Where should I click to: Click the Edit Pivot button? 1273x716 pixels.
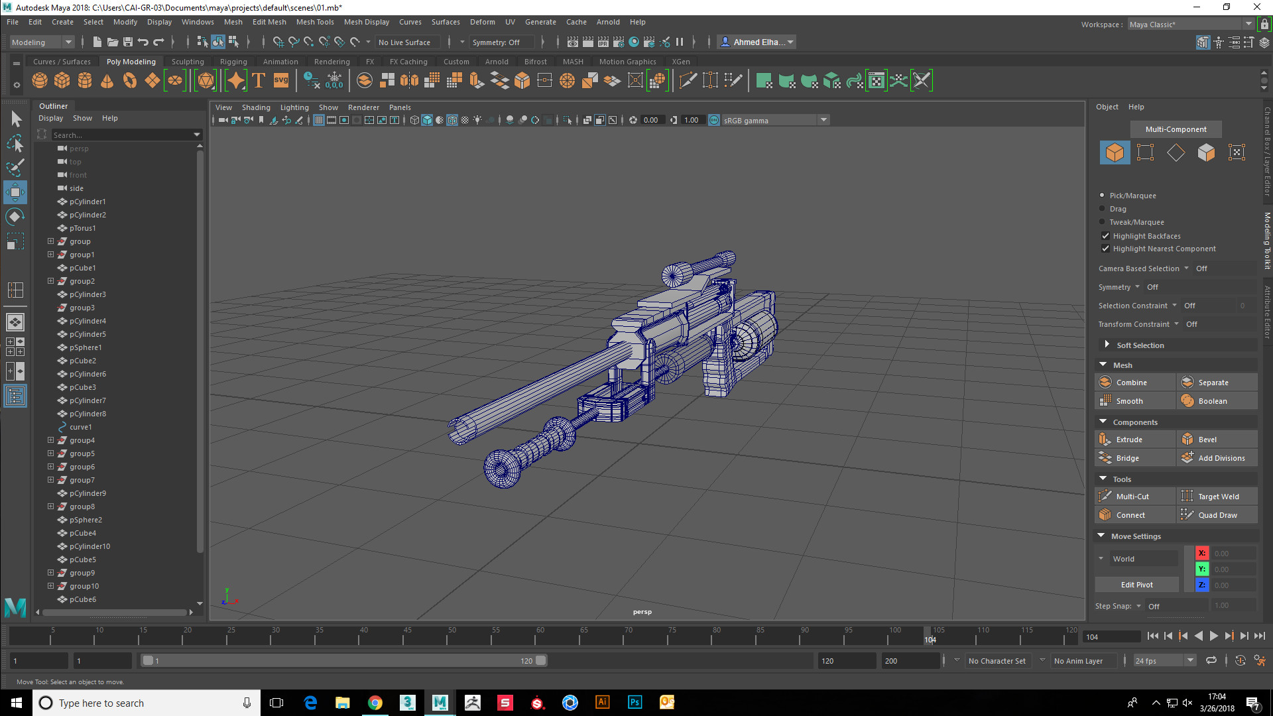(x=1136, y=585)
